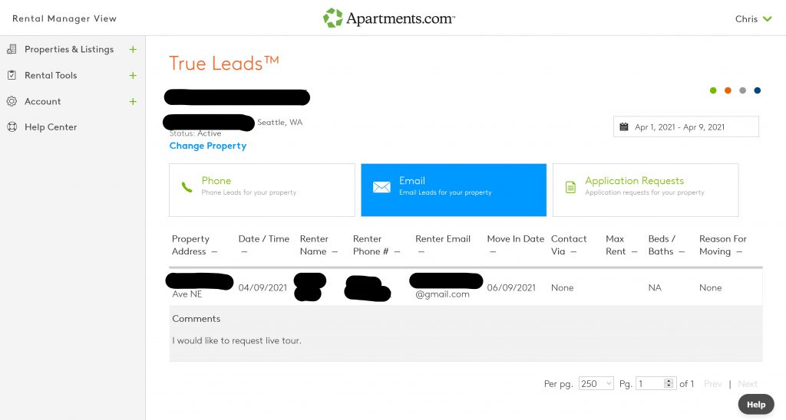Click the dark blue dot indicator

click(758, 90)
